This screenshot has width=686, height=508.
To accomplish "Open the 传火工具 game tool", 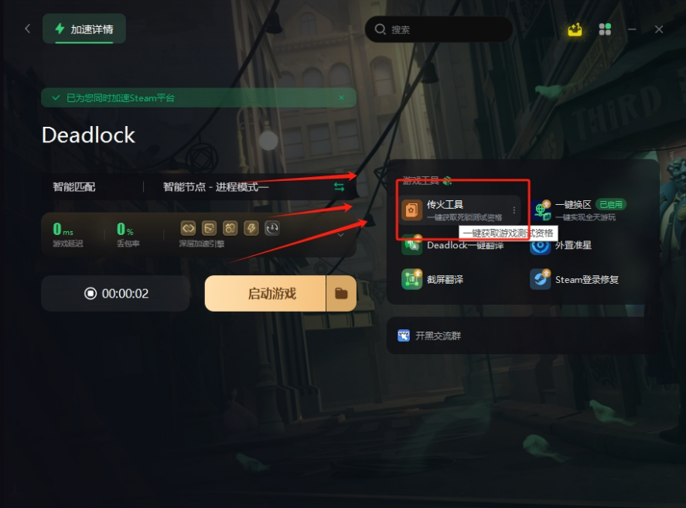I will click(460, 210).
